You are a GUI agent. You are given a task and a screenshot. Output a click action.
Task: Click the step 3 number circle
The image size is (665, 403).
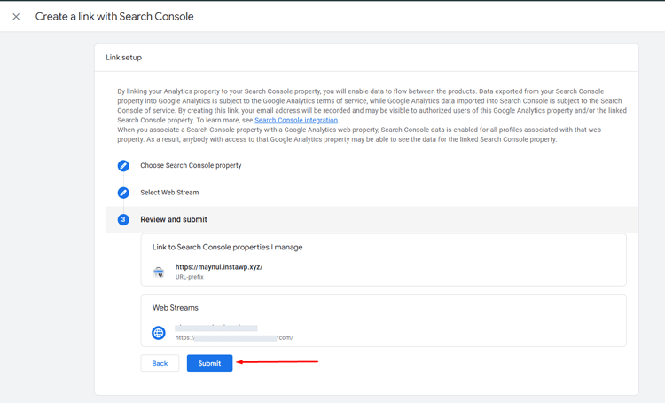tap(123, 219)
